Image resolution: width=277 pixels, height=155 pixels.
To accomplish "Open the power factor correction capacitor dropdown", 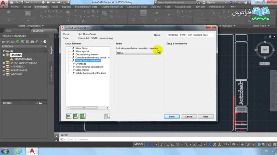I will coord(138,53).
